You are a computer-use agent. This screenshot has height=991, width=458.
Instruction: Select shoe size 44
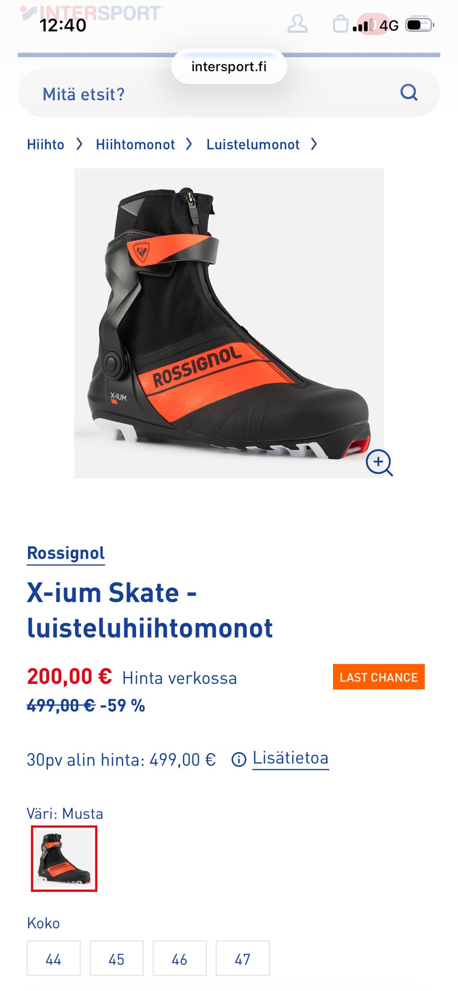53,958
